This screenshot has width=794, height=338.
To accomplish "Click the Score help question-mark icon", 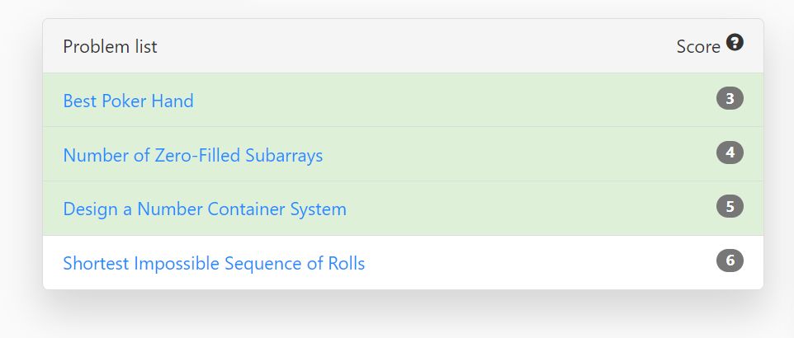I will coord(735,43).
